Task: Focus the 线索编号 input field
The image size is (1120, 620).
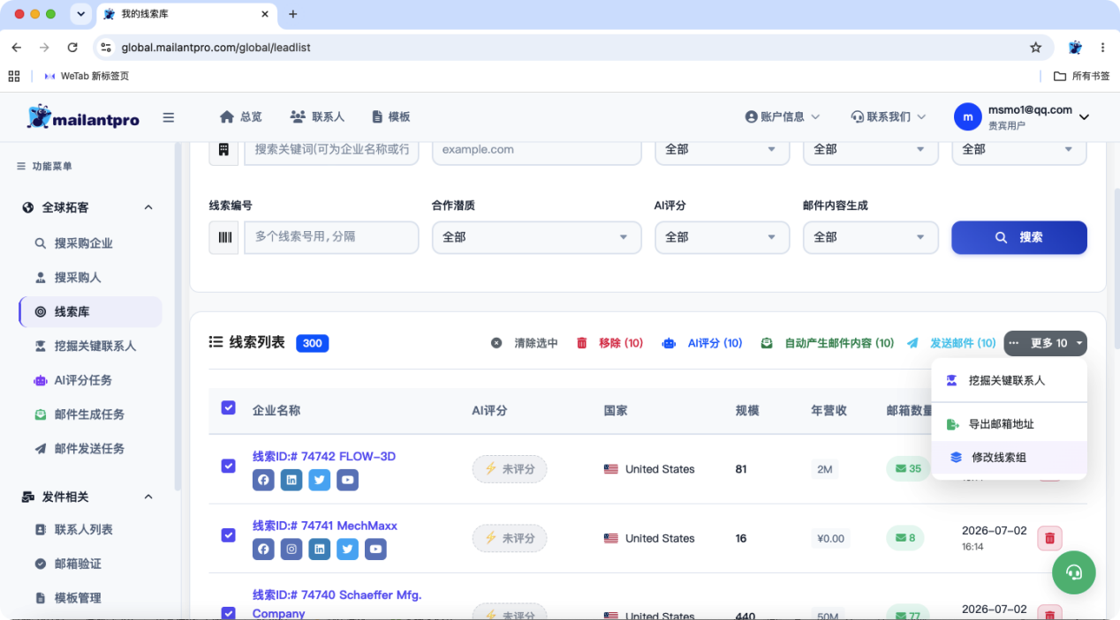Action: (331, 237)
